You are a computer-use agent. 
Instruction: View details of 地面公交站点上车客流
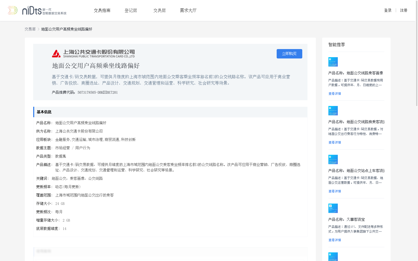click(335, 191)
